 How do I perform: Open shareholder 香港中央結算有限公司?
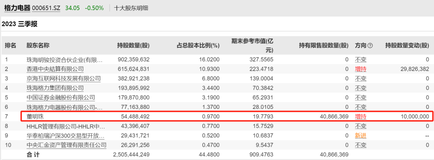55,69
